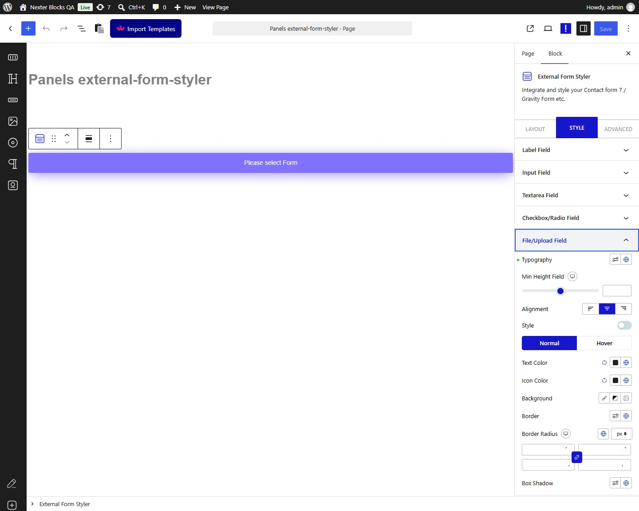Change block alignment in toolbar
This screenshot has height=511, width=639.
(x=89, y=139)
